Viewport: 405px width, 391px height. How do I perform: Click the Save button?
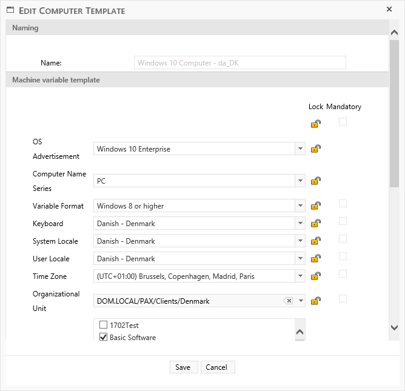click(x=183, y=367)
